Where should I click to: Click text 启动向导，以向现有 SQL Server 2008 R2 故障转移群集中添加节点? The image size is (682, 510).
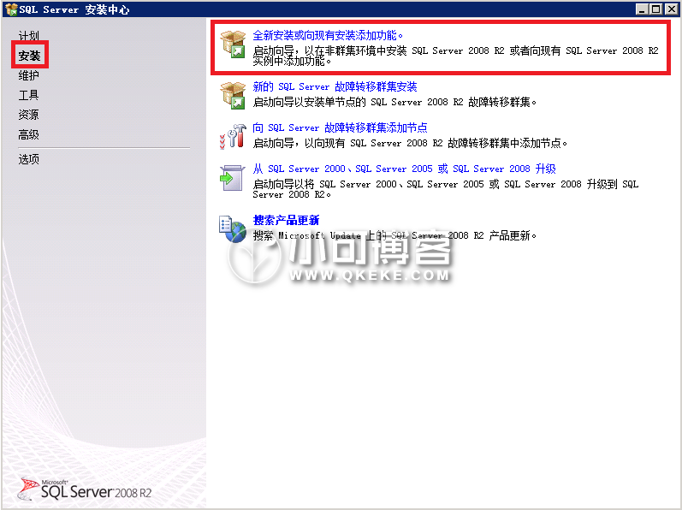pyautogui.click(x=410, y=143)
